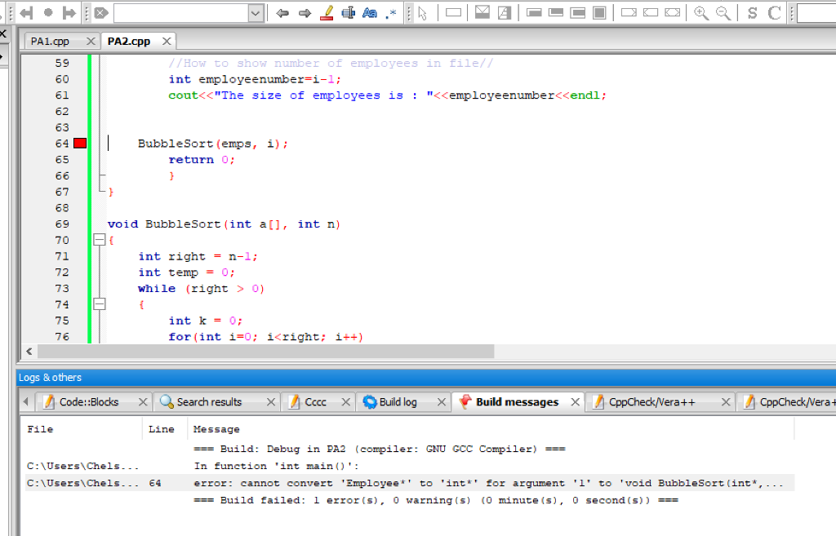Select the right-pointing box tool
The width and height of the screenshot is (836, 536).
pyautogui.click(x=629, y=12)
